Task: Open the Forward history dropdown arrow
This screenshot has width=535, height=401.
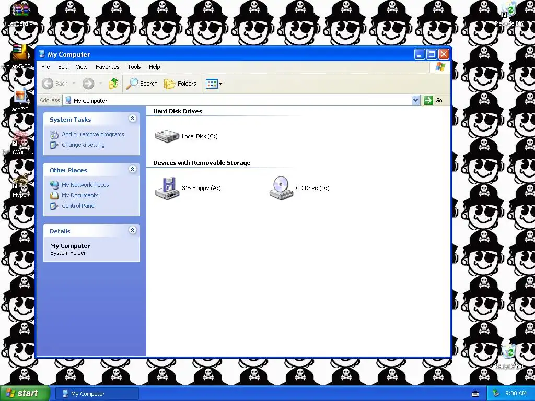Action: click(x=100, y=84)
